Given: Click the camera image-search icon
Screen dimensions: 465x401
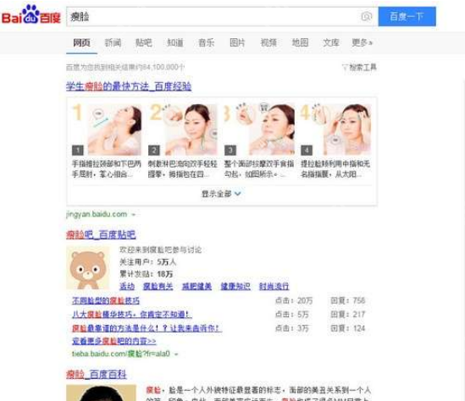Looking at the screenshot, I should click(366, 17).
